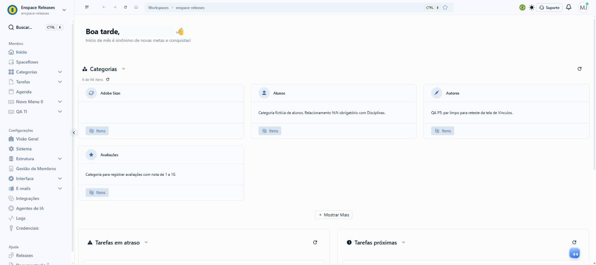
Task: Refresh the Tarefas próximas panel
Action: pos(574,242)
